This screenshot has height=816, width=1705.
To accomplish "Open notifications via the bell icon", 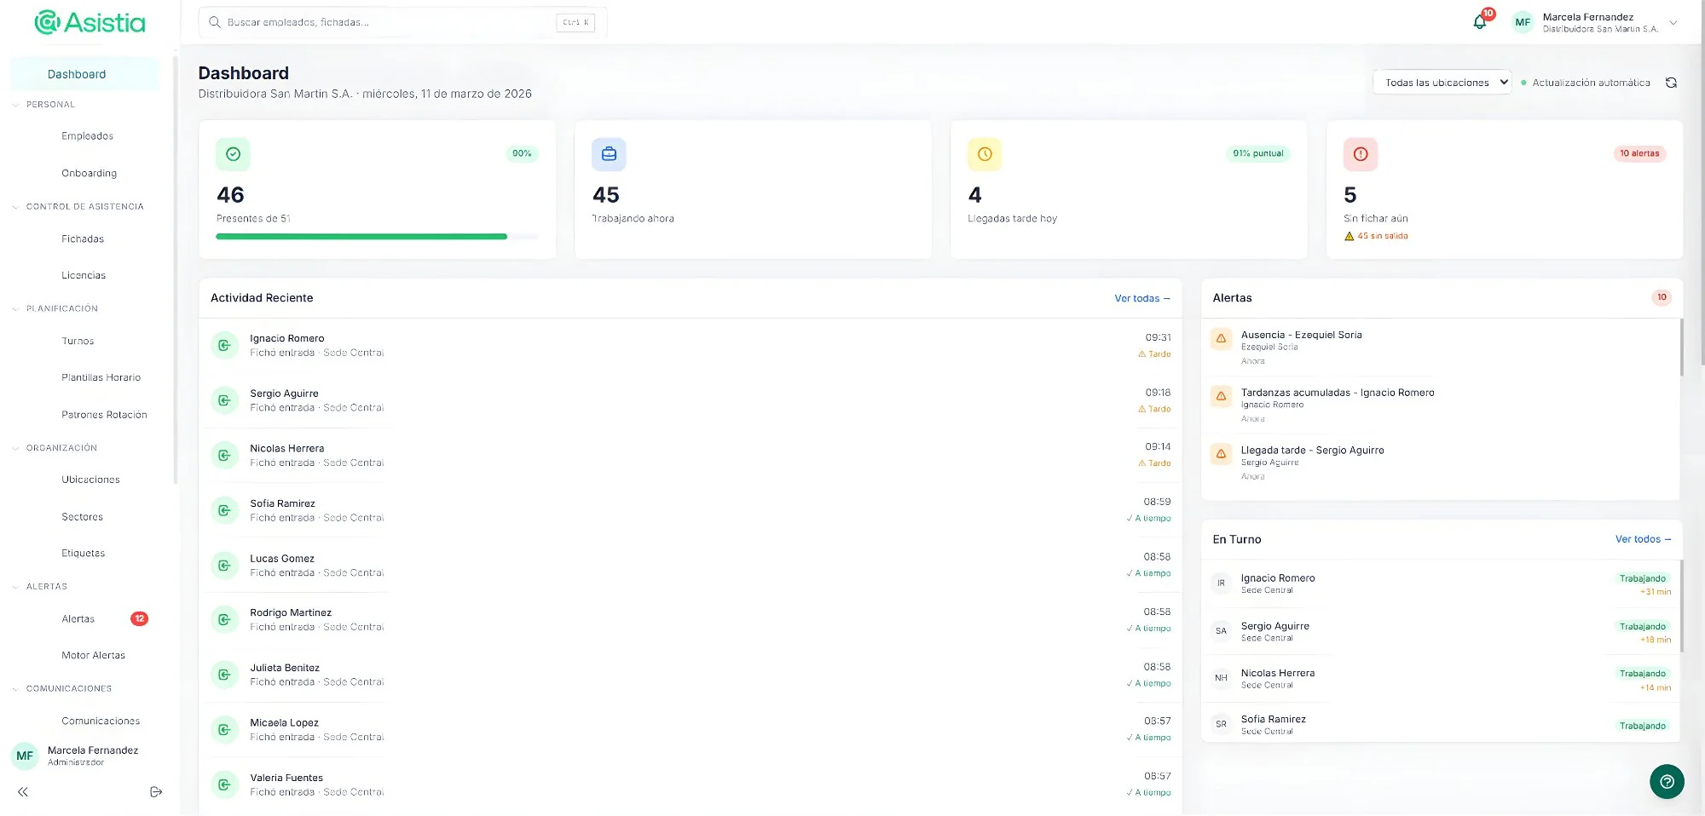I will [1480, 21].
